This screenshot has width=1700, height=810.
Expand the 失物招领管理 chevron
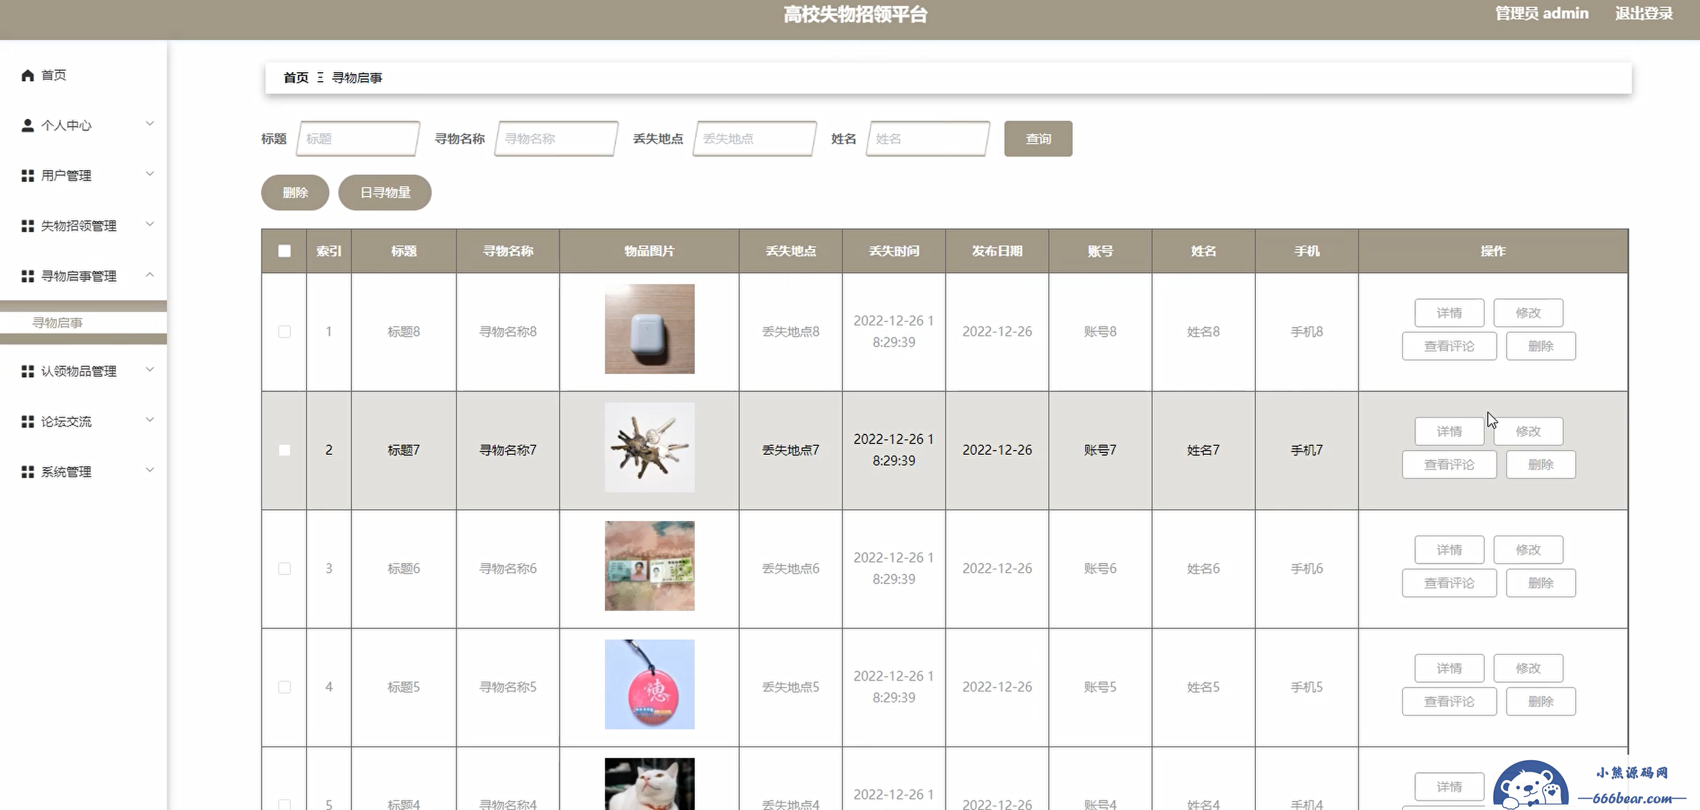coord(150,224)
